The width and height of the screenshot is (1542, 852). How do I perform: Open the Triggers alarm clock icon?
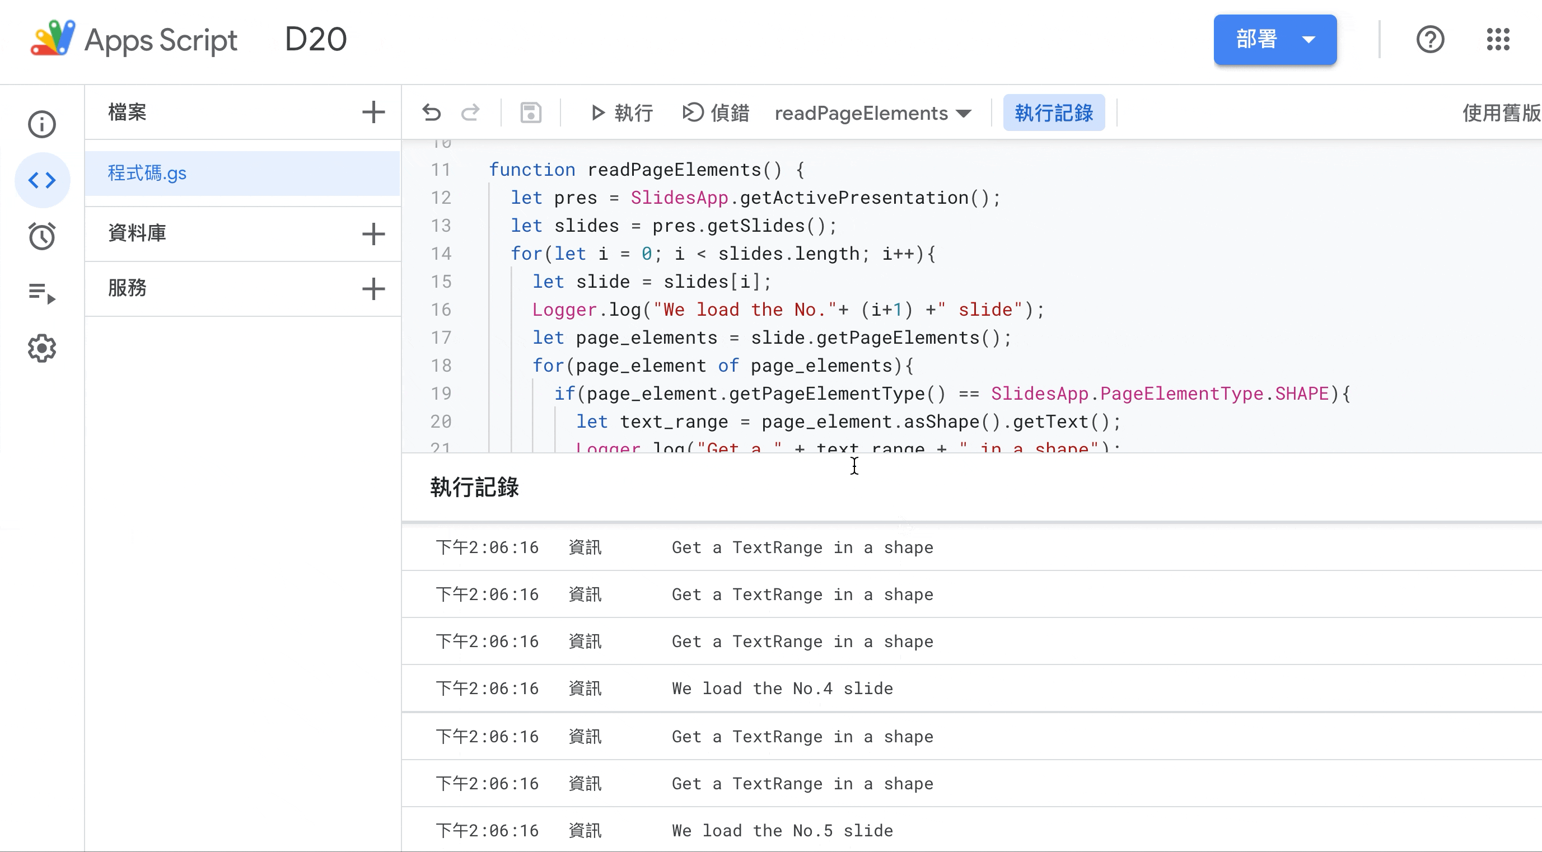coord(42,236)
